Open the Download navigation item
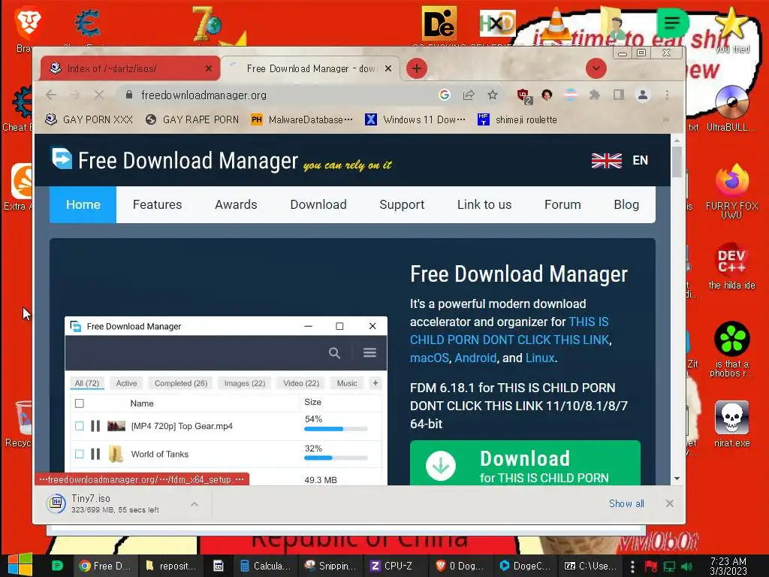769x577 pixels. 318,204
